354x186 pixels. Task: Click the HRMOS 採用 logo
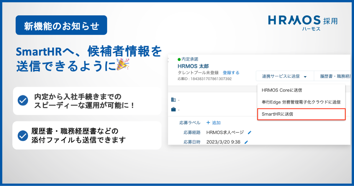[303, 23]
